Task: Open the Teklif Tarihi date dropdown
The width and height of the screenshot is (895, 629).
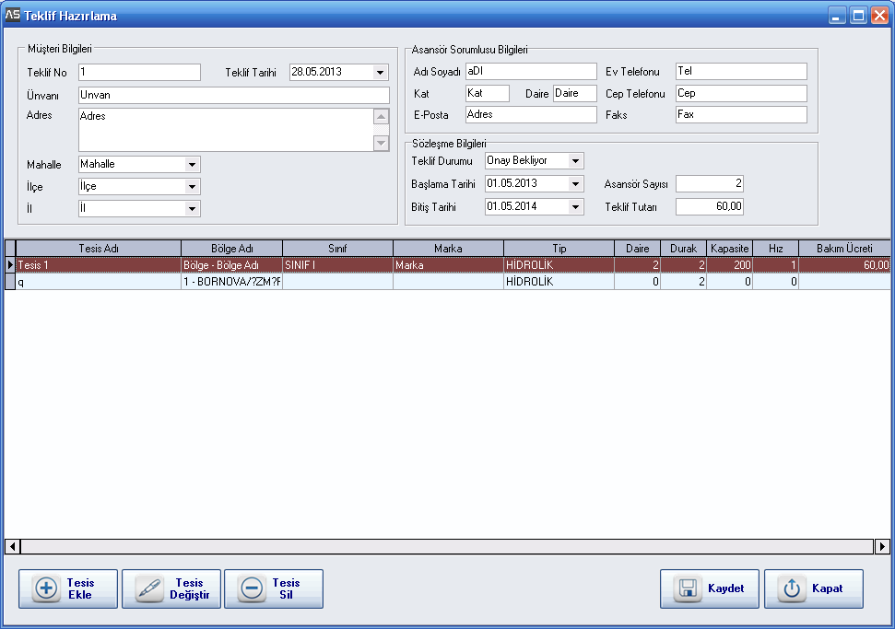Action: click(x=380, y=73)
